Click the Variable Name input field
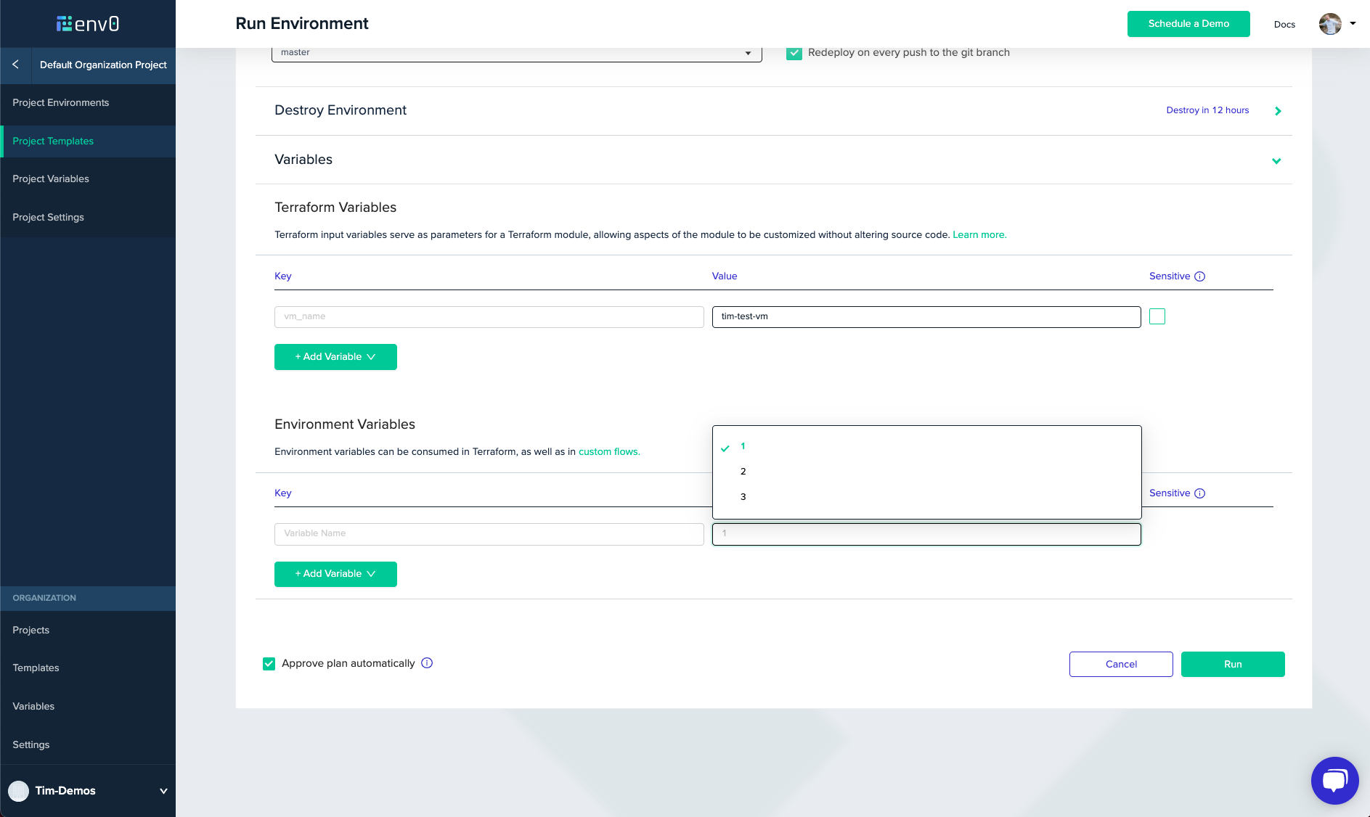1370x817 pixels. tap(489, 534)
